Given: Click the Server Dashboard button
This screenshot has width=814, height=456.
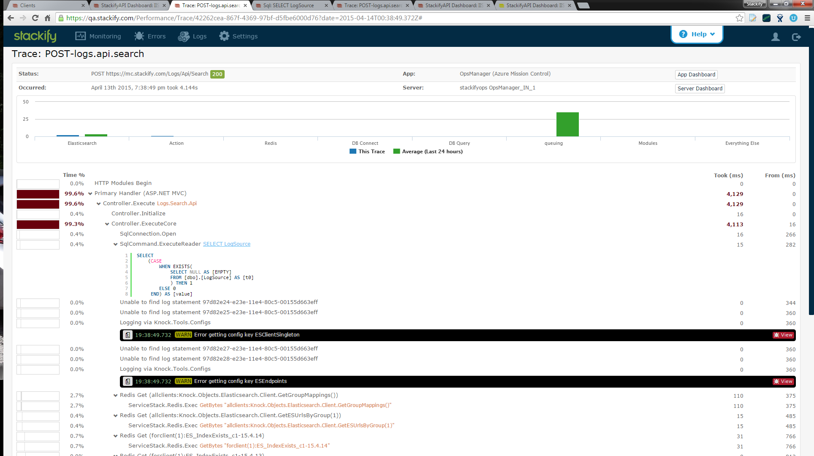Looking at the screenshot, I should click(x=700, y=89).
